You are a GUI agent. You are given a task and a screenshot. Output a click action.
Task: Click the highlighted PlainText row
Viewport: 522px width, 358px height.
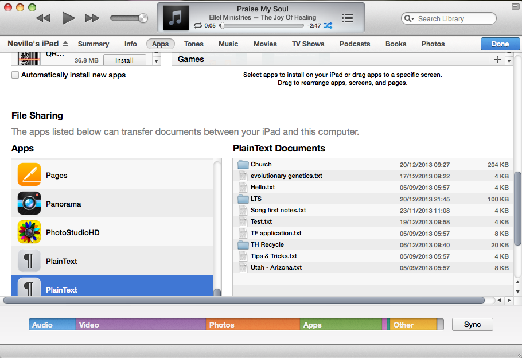click(112, 286)
